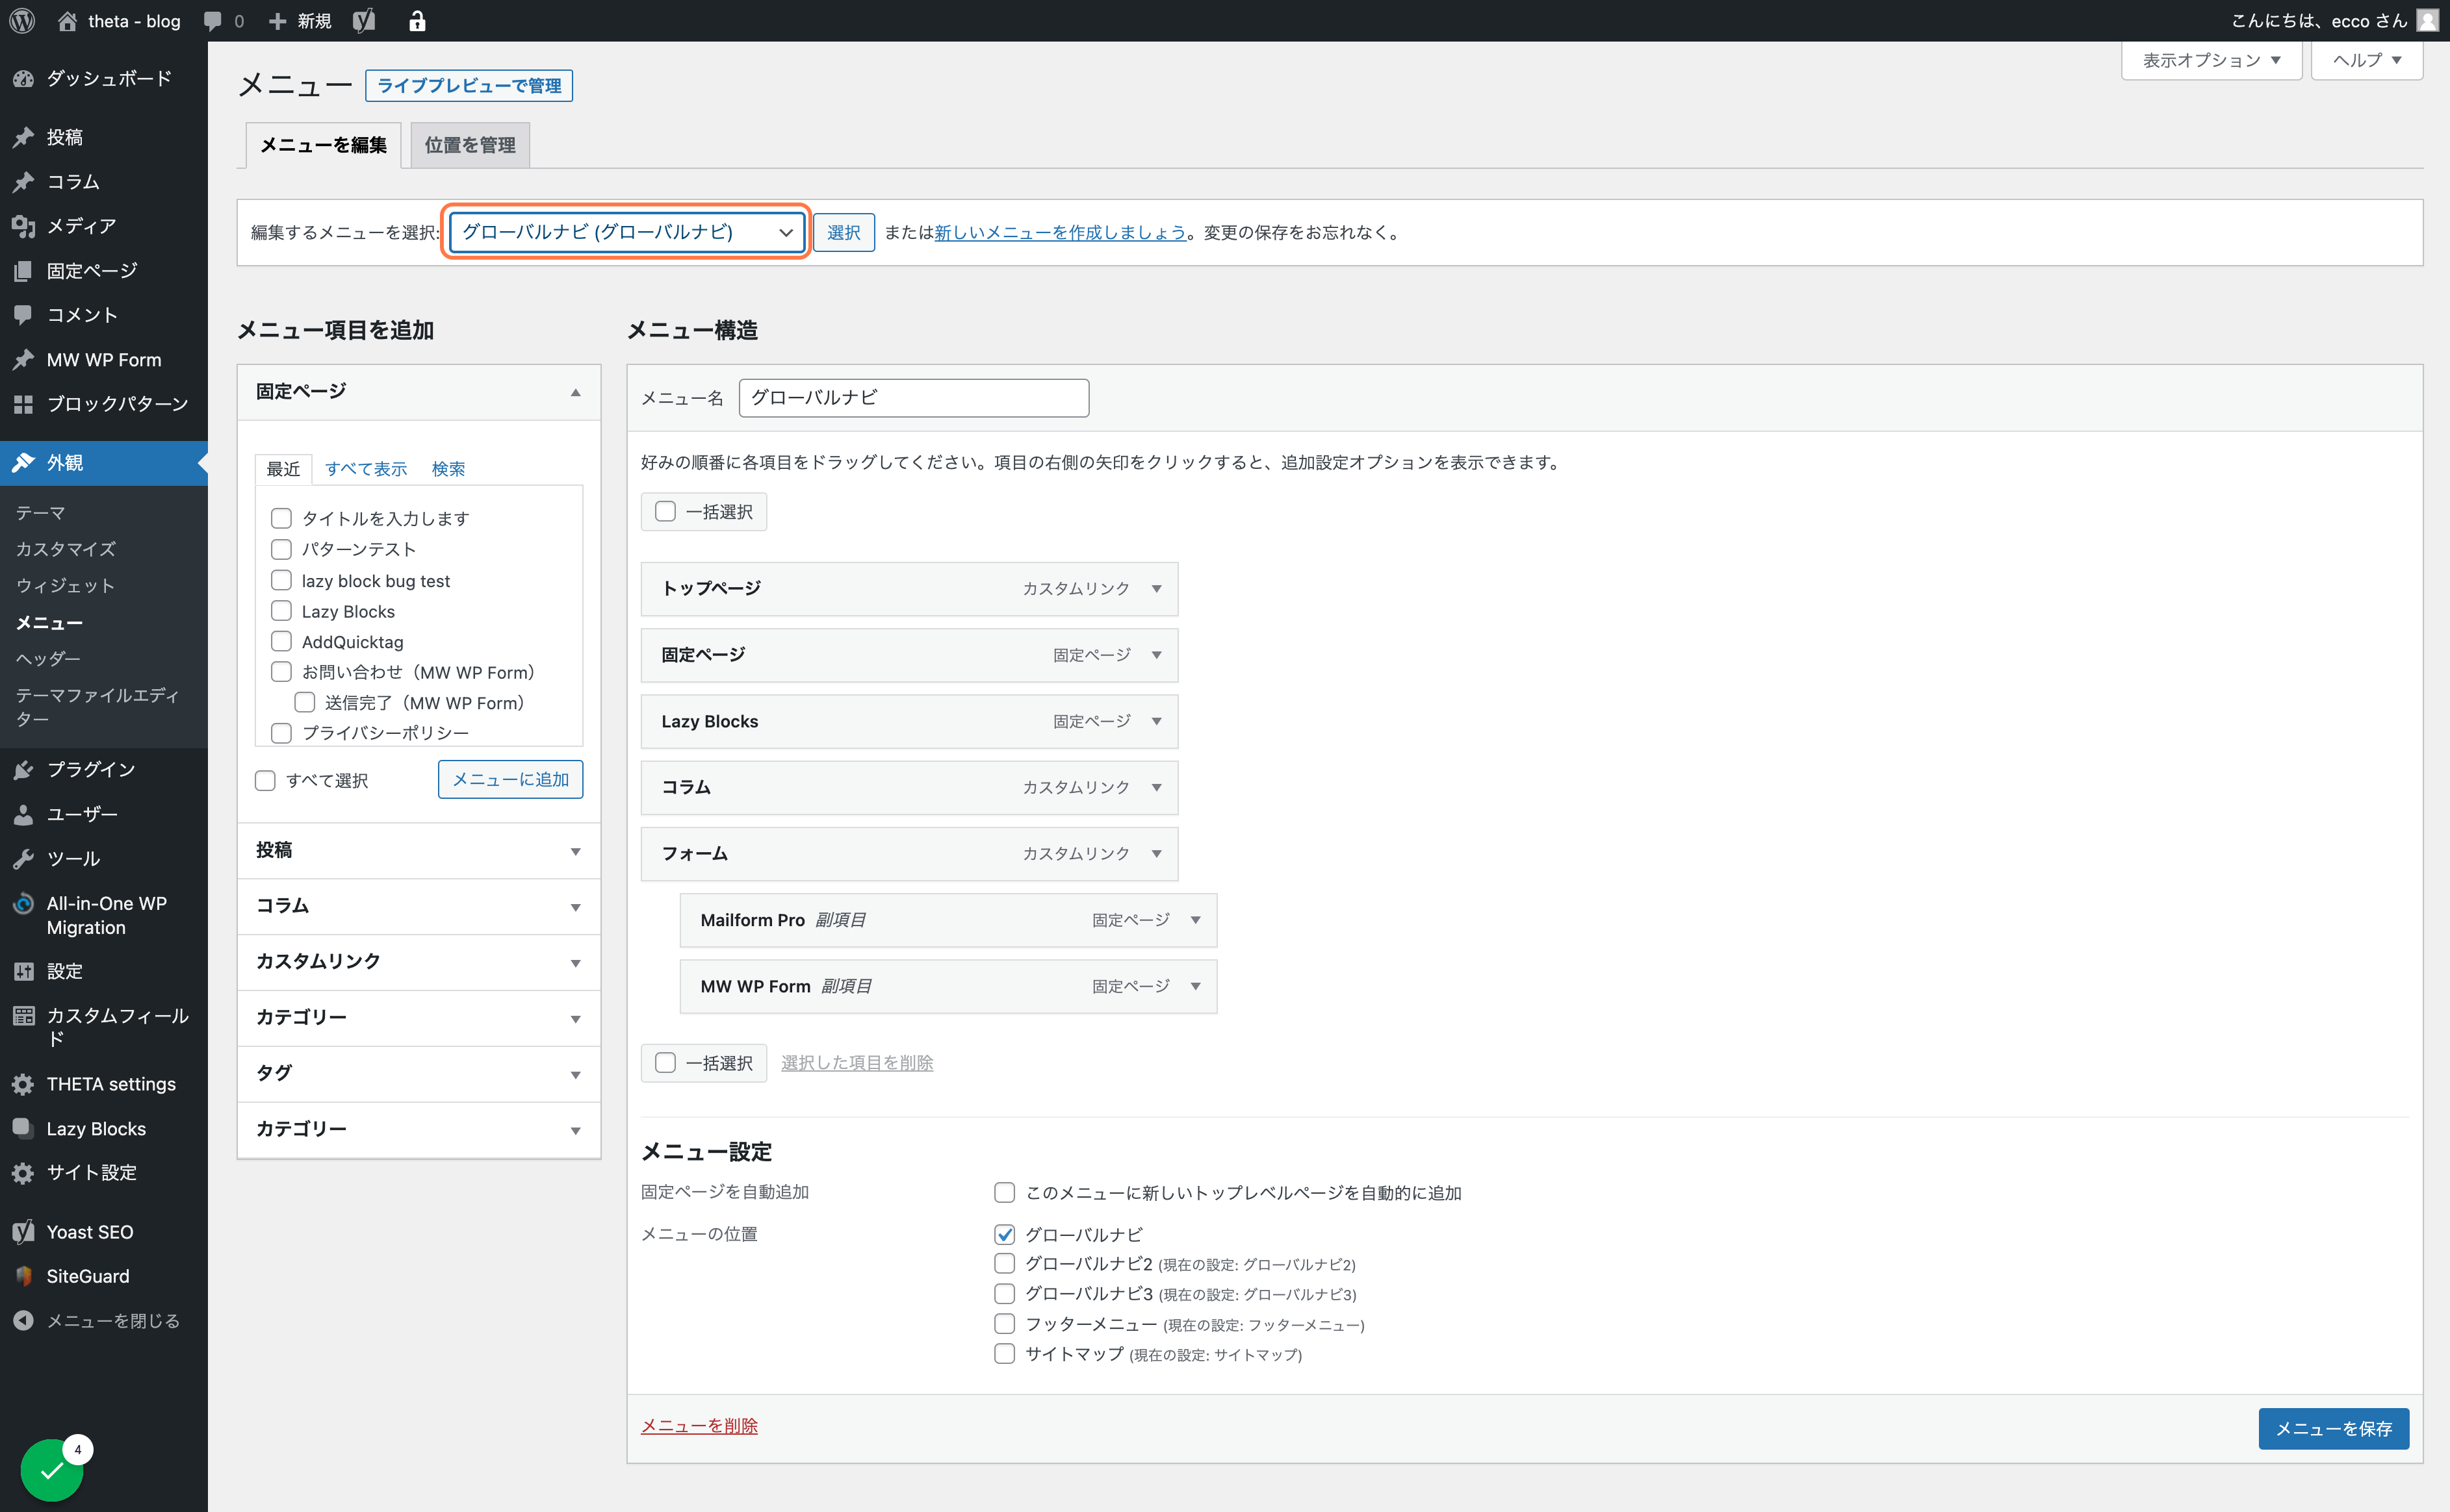
Task: Click the メニューを保存 button
Action: pyautogui.click(x=2333, y=1429)
